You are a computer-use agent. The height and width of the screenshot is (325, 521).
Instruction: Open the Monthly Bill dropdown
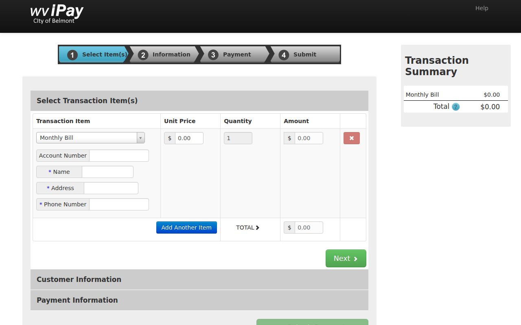click(x=90, y=138)
